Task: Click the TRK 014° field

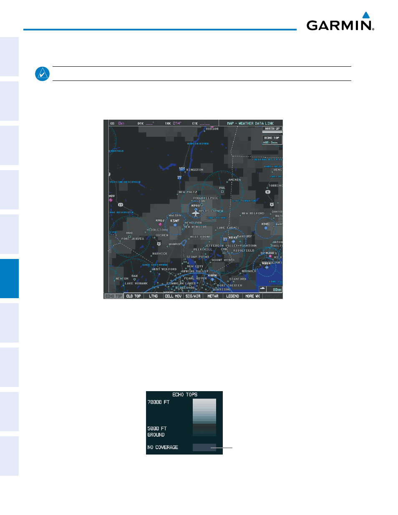Action: [x=173, y=123]
